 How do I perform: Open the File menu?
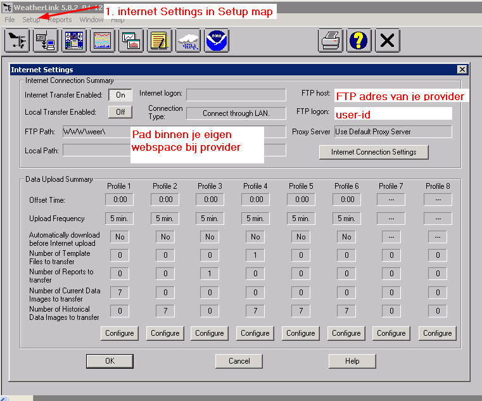(x=10, y=20)
